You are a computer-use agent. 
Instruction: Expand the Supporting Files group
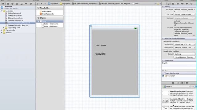(4, 28)
